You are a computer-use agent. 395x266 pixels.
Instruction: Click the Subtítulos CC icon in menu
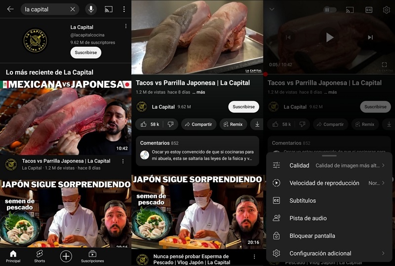click(276, 200)
